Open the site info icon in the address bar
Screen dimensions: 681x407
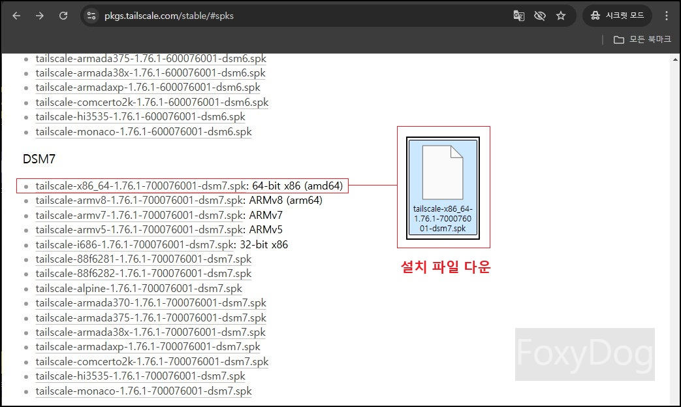pos(91,16)
